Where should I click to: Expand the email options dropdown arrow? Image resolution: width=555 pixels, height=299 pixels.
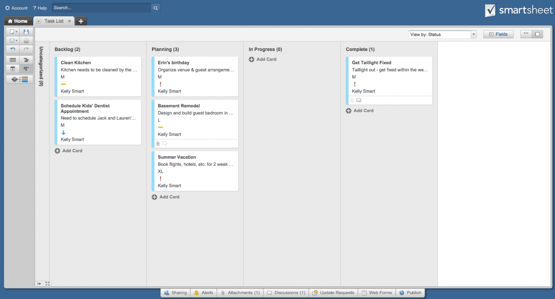coord(16,40)
